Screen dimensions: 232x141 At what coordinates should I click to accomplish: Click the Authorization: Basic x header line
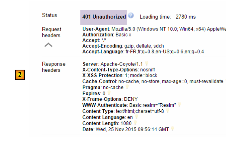point(107,35)
